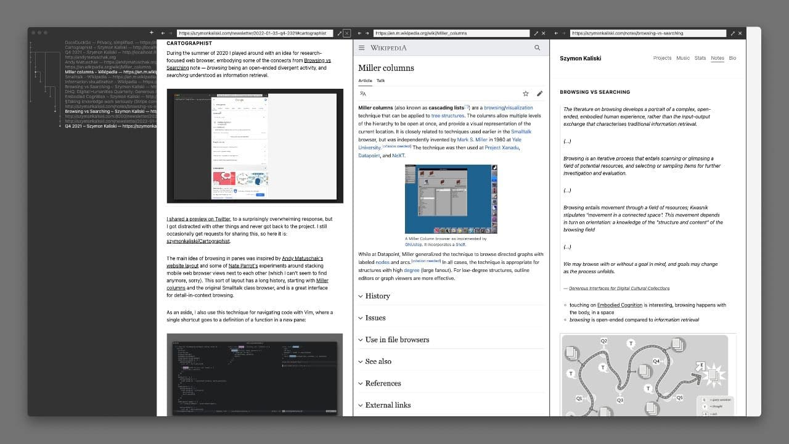The image size is (789, 444).
Task: Expand the External links section
Action: click(451, 405)
